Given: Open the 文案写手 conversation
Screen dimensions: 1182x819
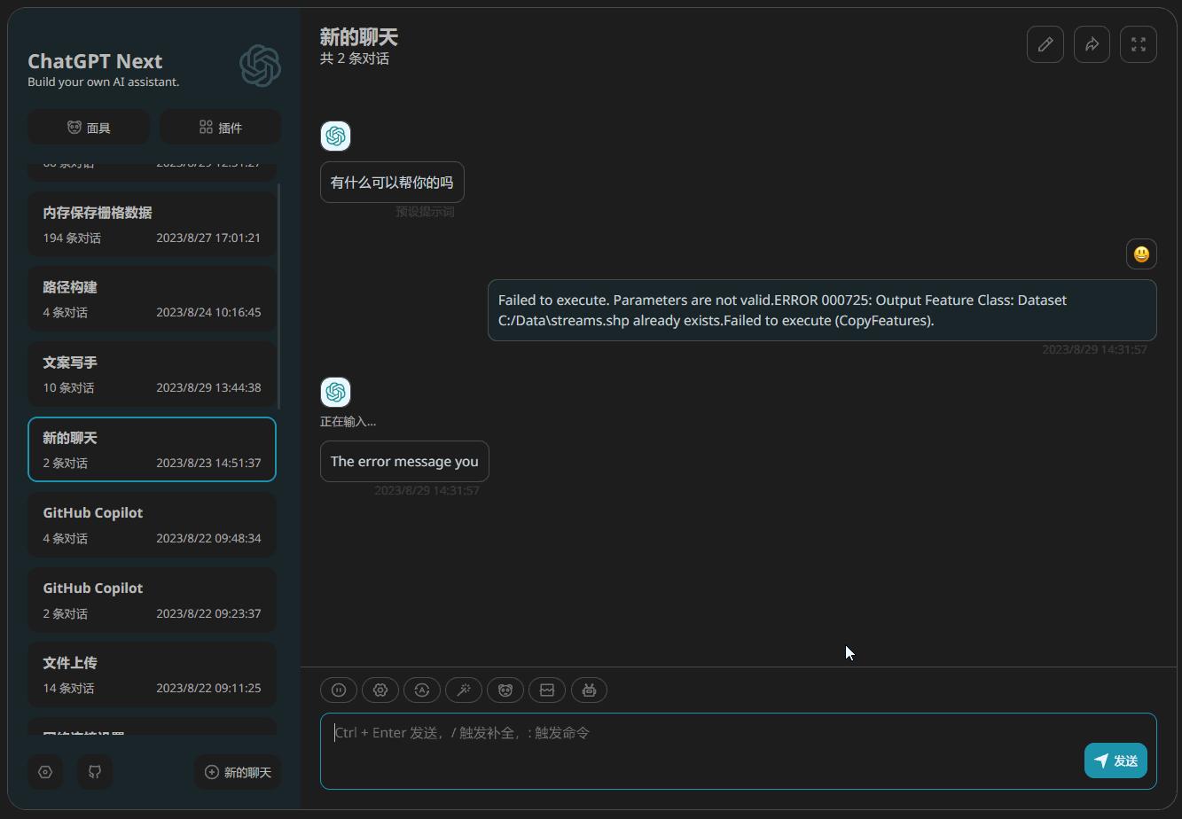Looking at the screenshot, I should [152, 373].
